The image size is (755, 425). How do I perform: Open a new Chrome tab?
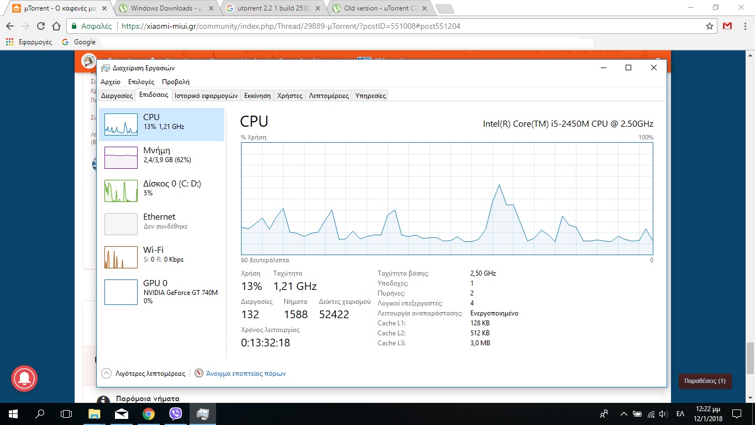445,8
